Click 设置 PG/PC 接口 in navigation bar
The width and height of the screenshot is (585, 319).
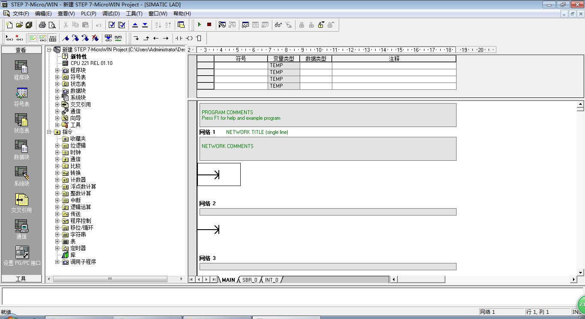click(22, 256)
